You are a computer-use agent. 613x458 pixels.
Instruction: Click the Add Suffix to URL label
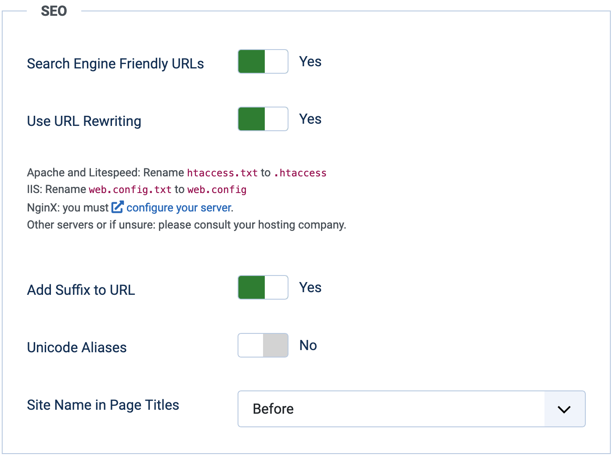(x=81, y=290)
